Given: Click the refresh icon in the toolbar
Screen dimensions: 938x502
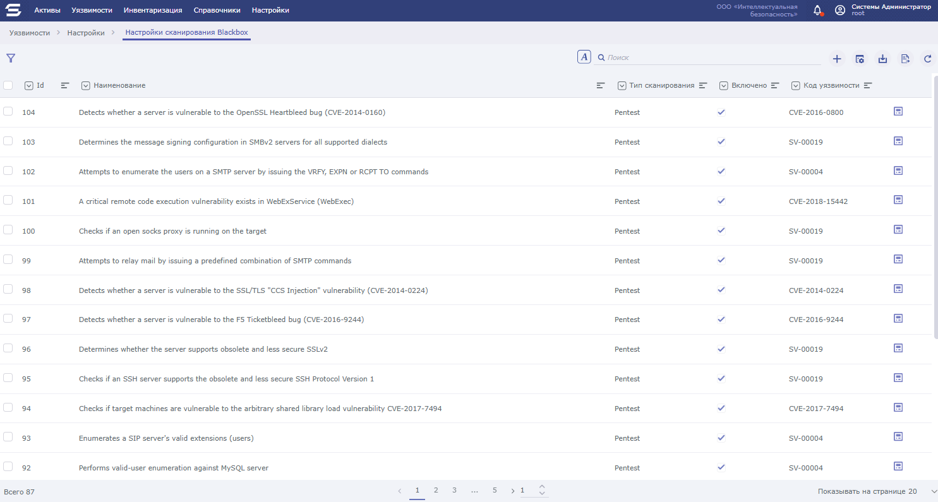Looking at the screenshot, I should (928, 59).
